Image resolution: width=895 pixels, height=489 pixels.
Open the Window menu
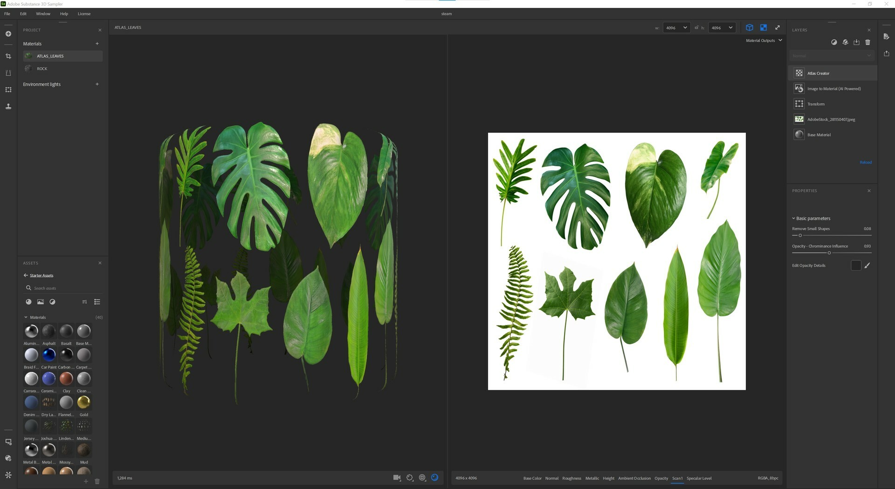43,14
